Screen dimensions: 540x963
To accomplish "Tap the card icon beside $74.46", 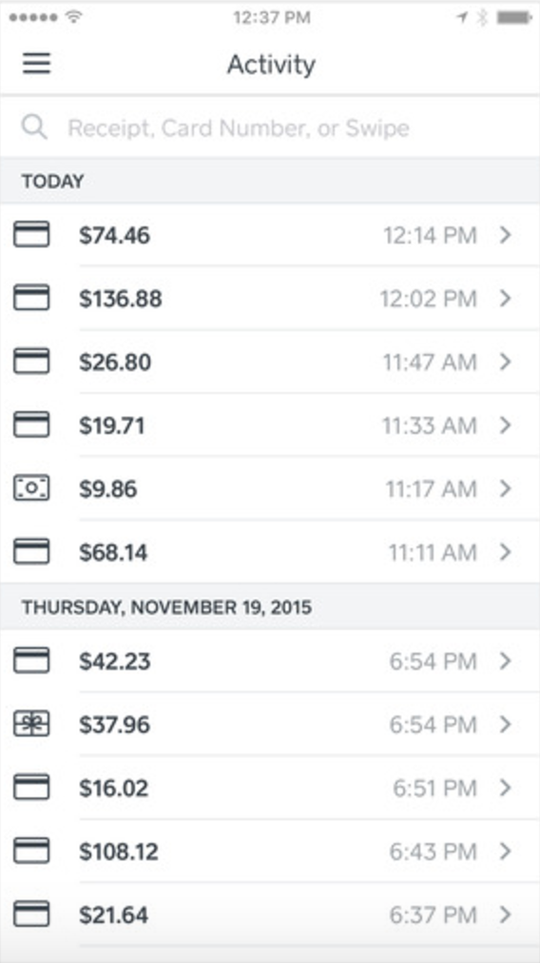I will tap(31, 235).
